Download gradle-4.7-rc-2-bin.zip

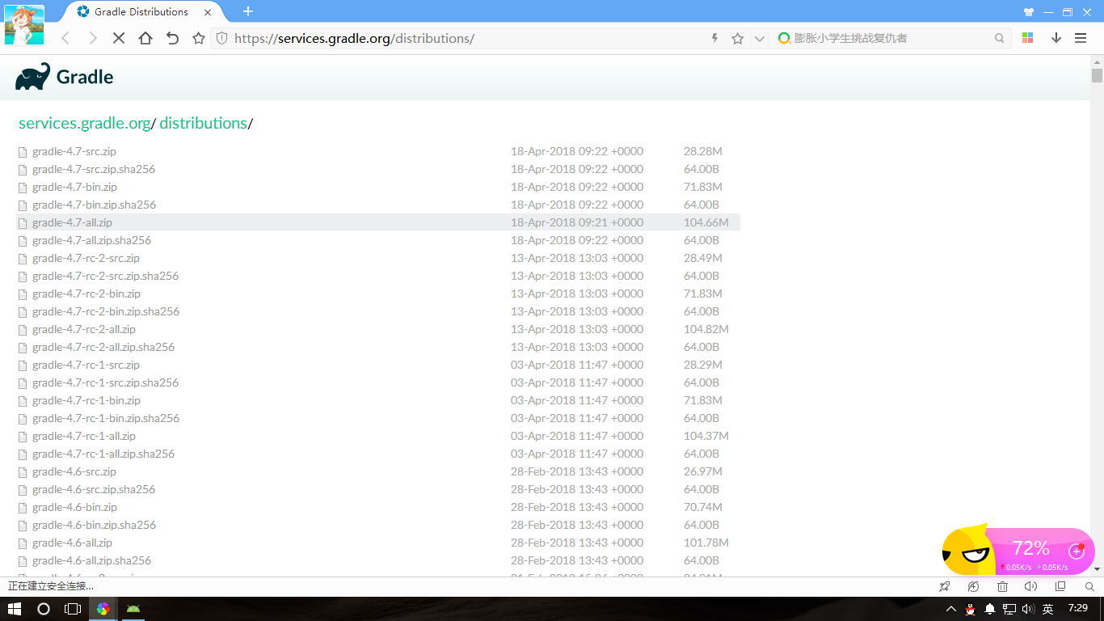[86, 294]
